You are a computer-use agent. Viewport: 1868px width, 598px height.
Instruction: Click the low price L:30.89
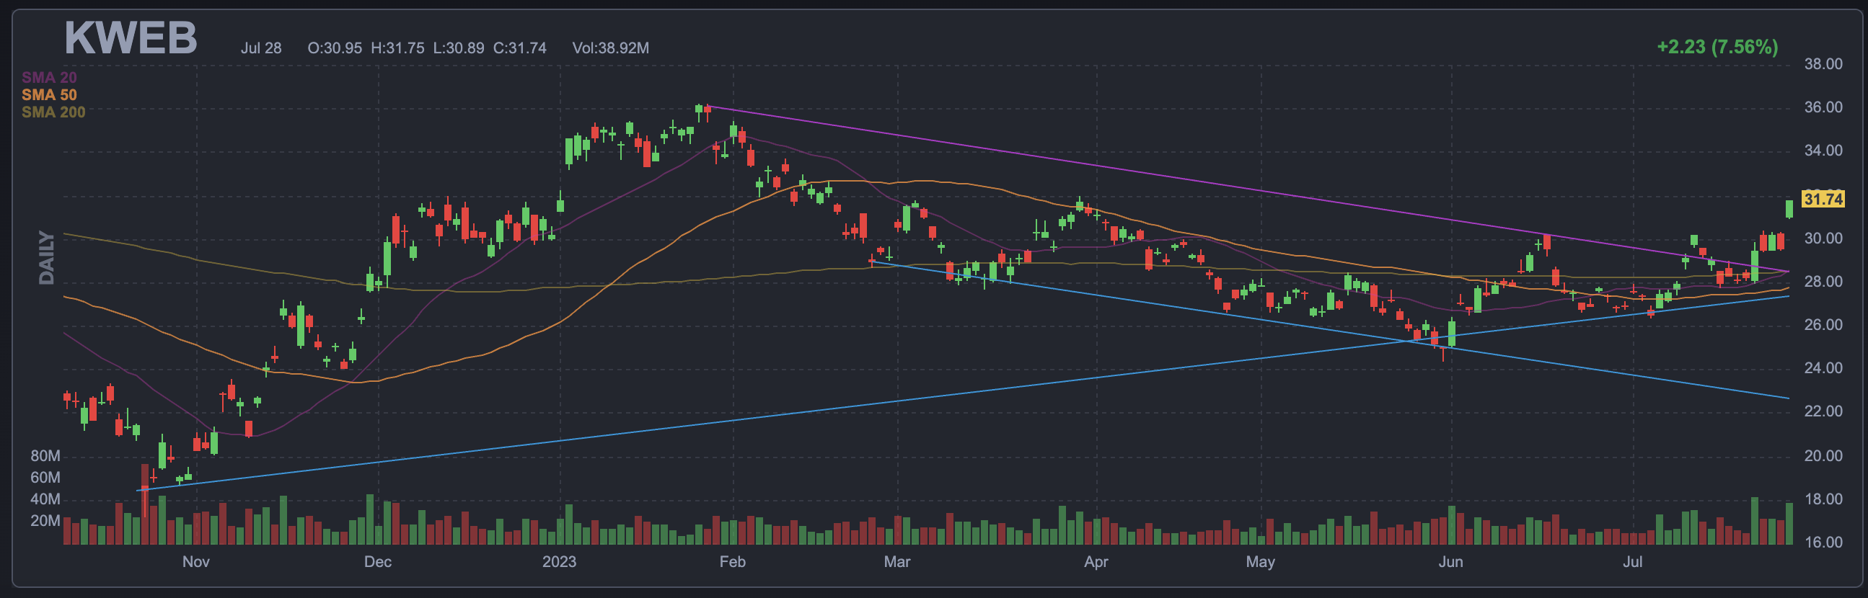click(x=458, y=48)
